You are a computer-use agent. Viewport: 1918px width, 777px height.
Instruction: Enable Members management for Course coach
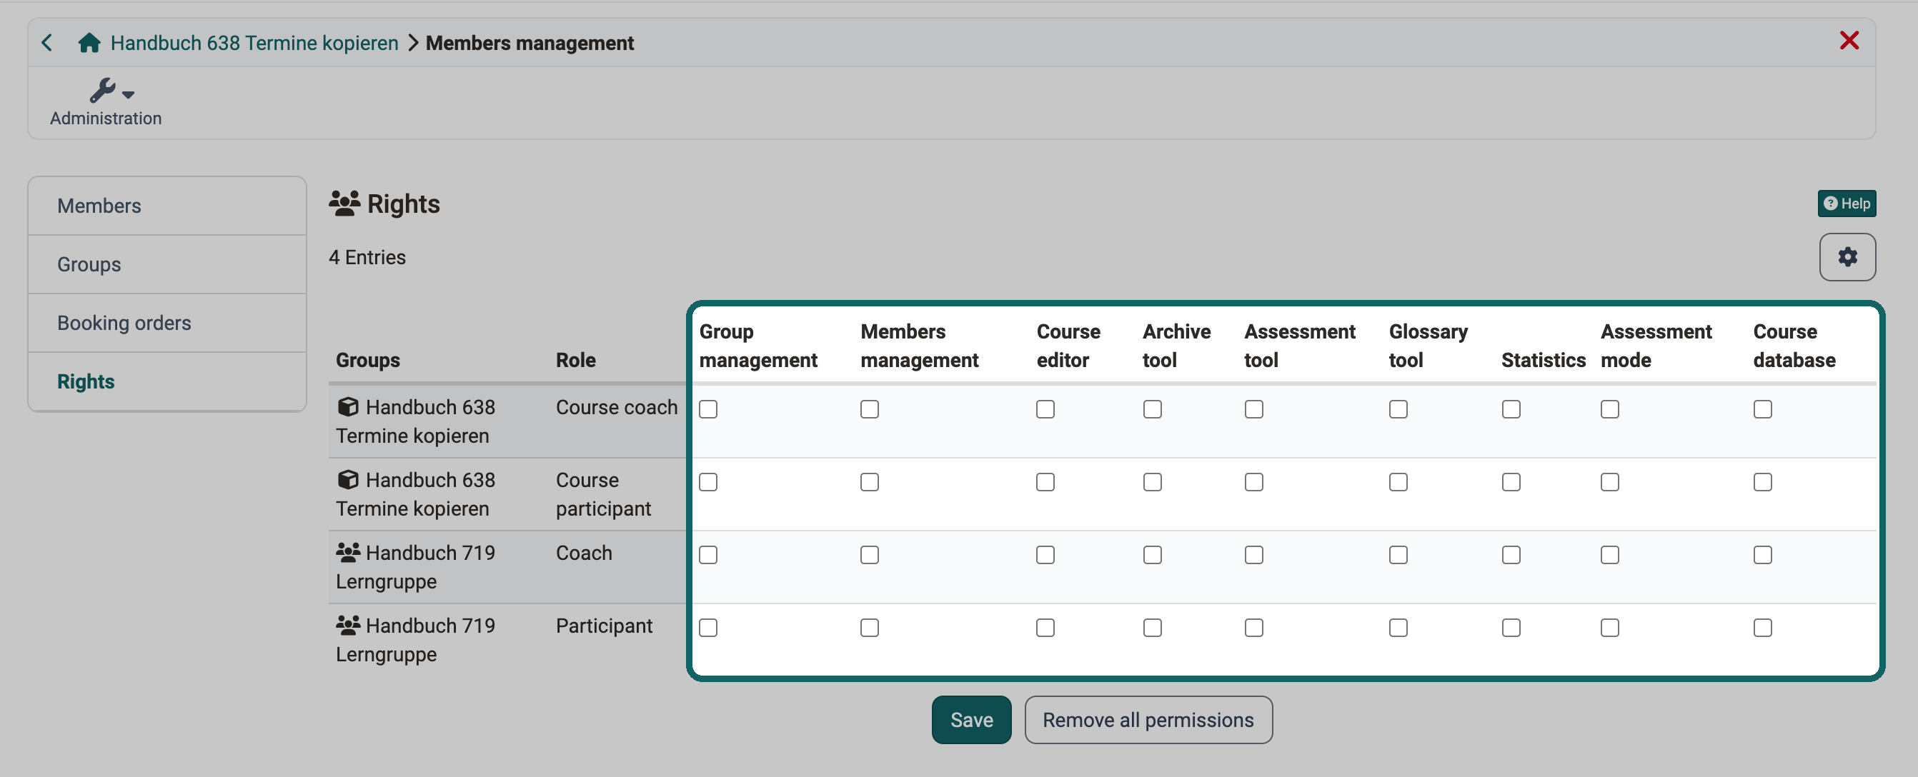point(870,409)
